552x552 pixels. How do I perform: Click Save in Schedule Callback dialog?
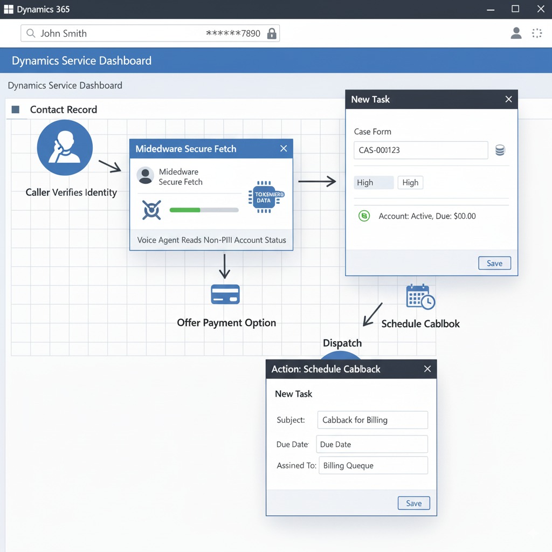pos(414,503)
